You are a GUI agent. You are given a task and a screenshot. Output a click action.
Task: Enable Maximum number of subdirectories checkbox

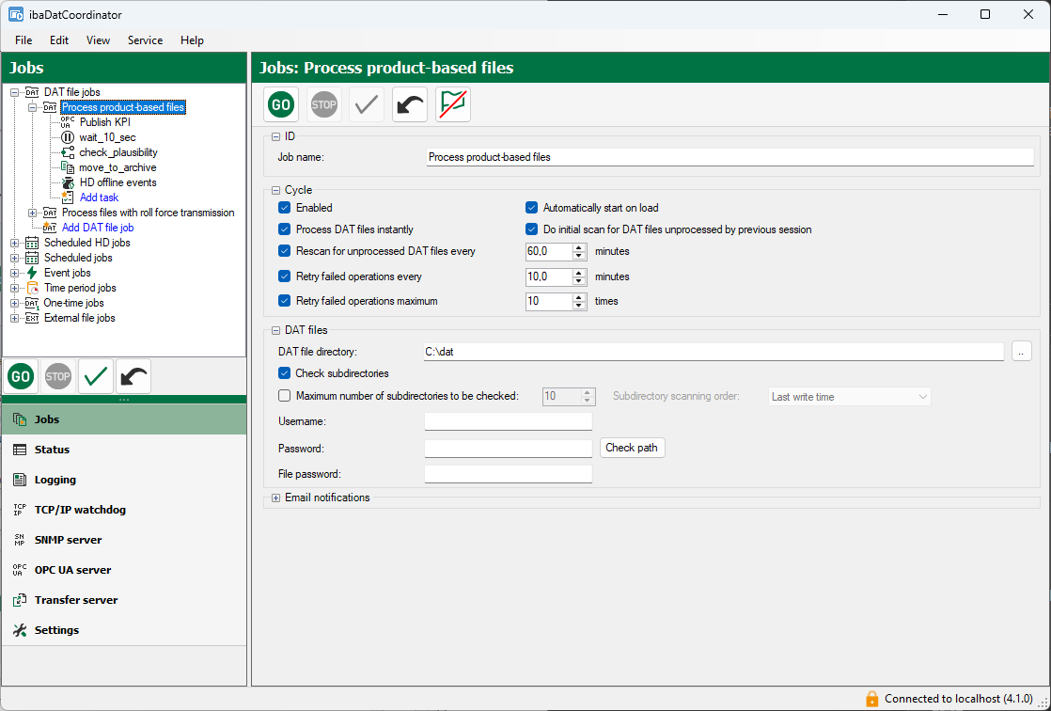point(284,396)
